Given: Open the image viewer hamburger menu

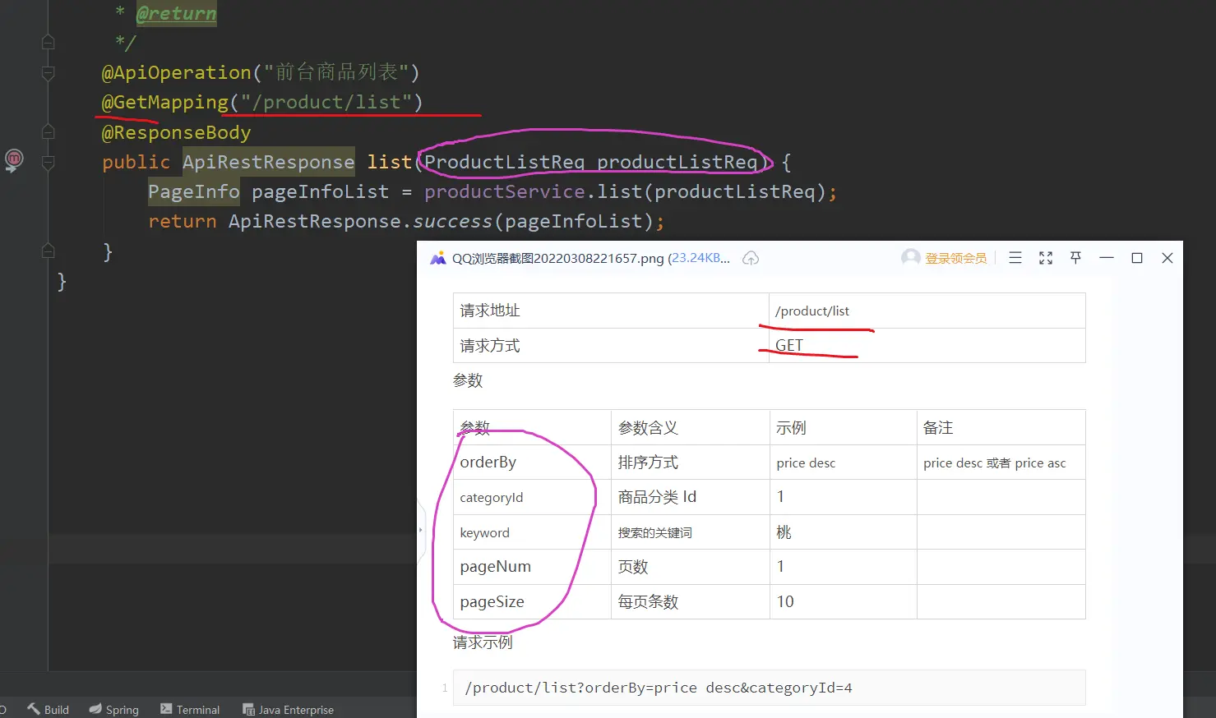Looking at the screenshot, I should tap(1015, 258).
